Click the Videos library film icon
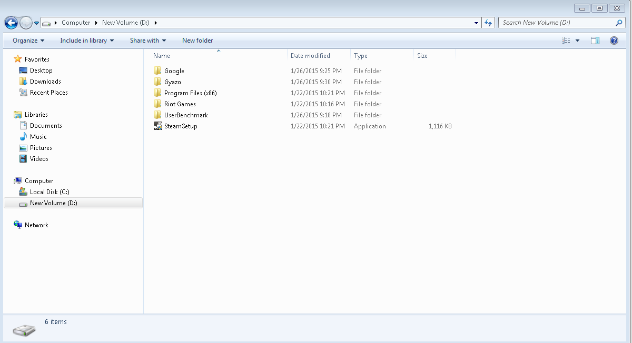632x343 pixels. click(23, 159)
